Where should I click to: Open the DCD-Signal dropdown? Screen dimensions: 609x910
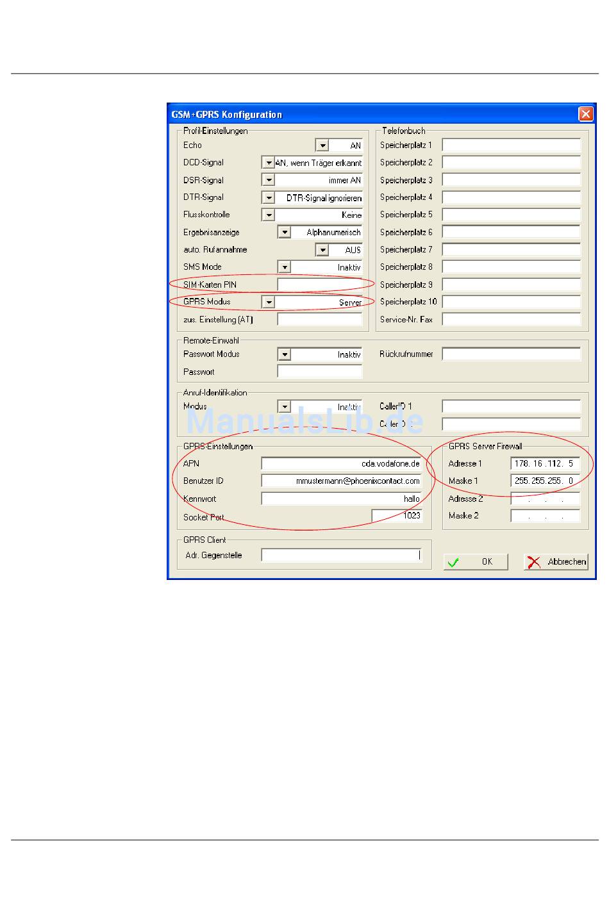pos(269,163)
